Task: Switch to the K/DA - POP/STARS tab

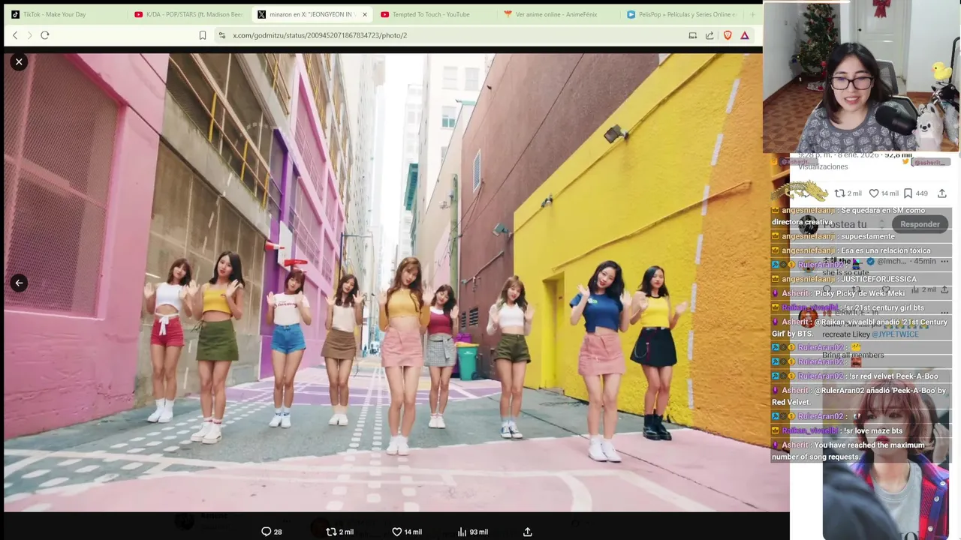Action: 188,14
